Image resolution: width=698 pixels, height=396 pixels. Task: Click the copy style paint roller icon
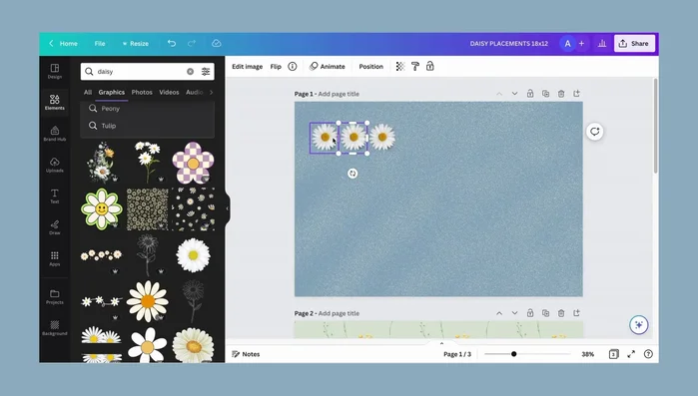[414, 66]
